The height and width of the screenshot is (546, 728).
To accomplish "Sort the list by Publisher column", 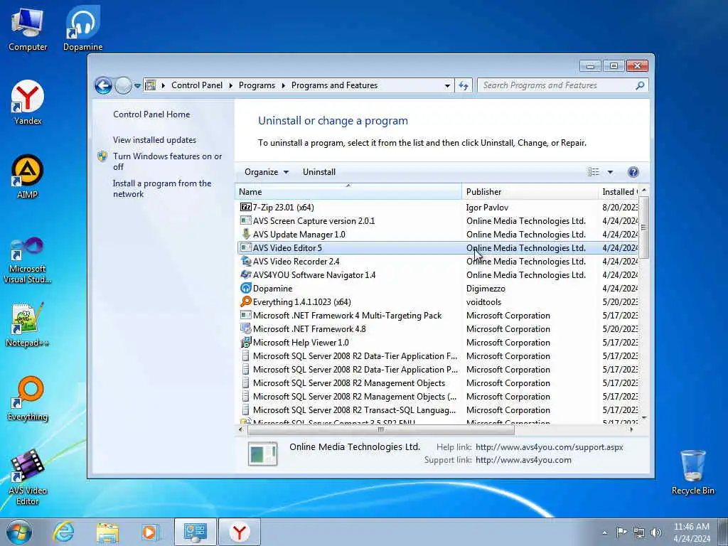I will tap(530, 192).
